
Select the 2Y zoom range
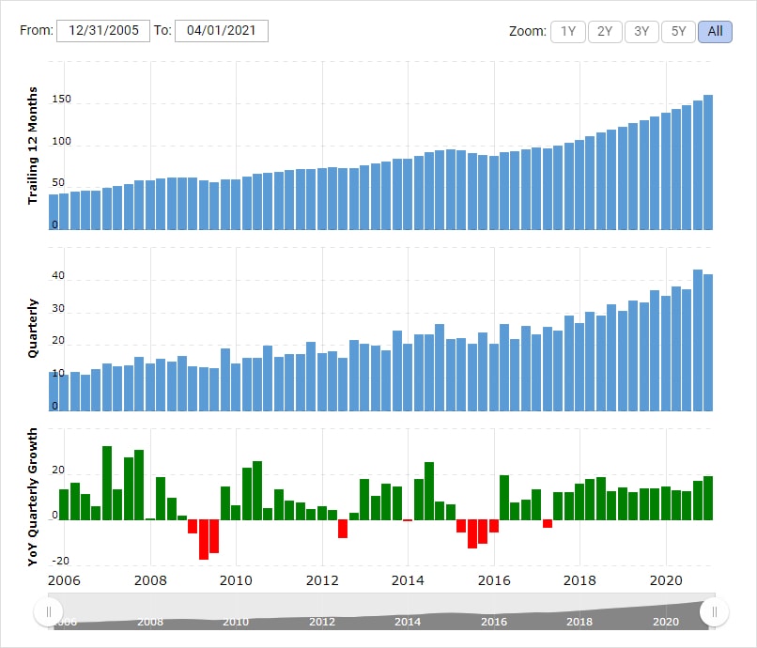[604, 31]
